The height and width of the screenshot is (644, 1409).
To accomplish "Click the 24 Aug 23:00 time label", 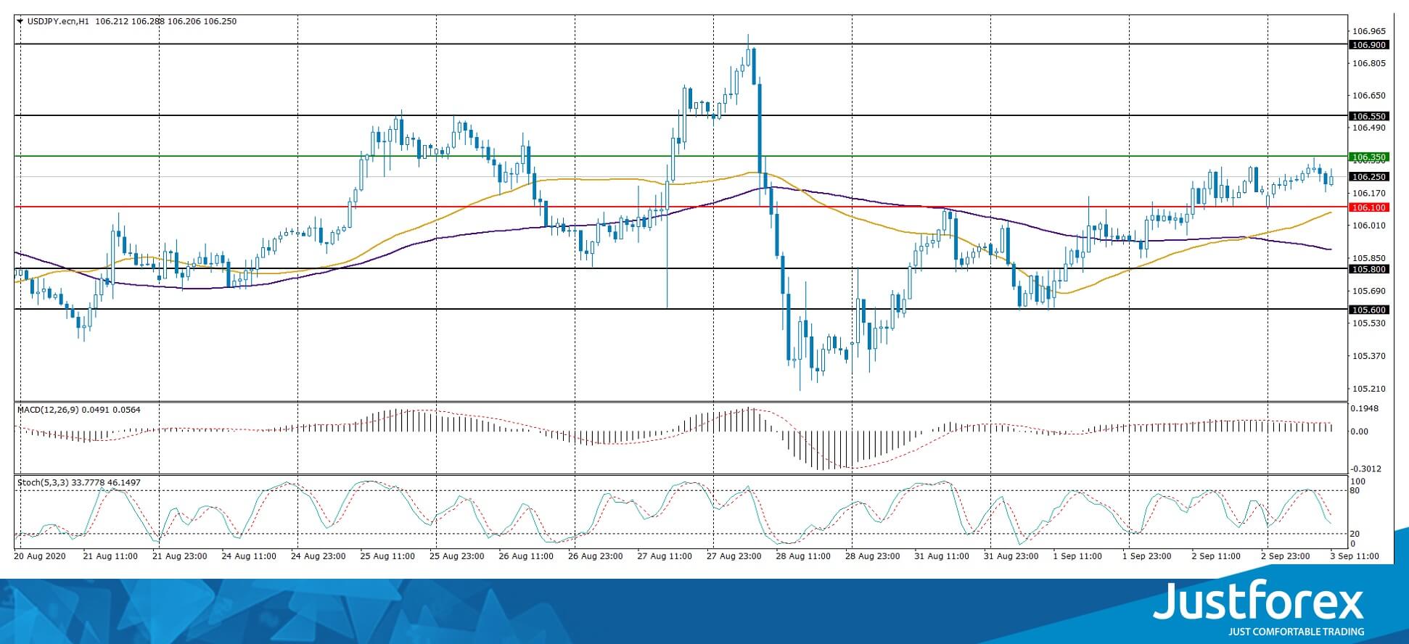I will pyautogui.click(x=318, y=556).
